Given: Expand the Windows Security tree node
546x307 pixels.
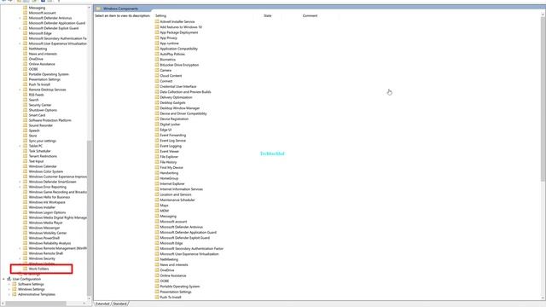Looking at the screenshot, I should coord(20,258).
